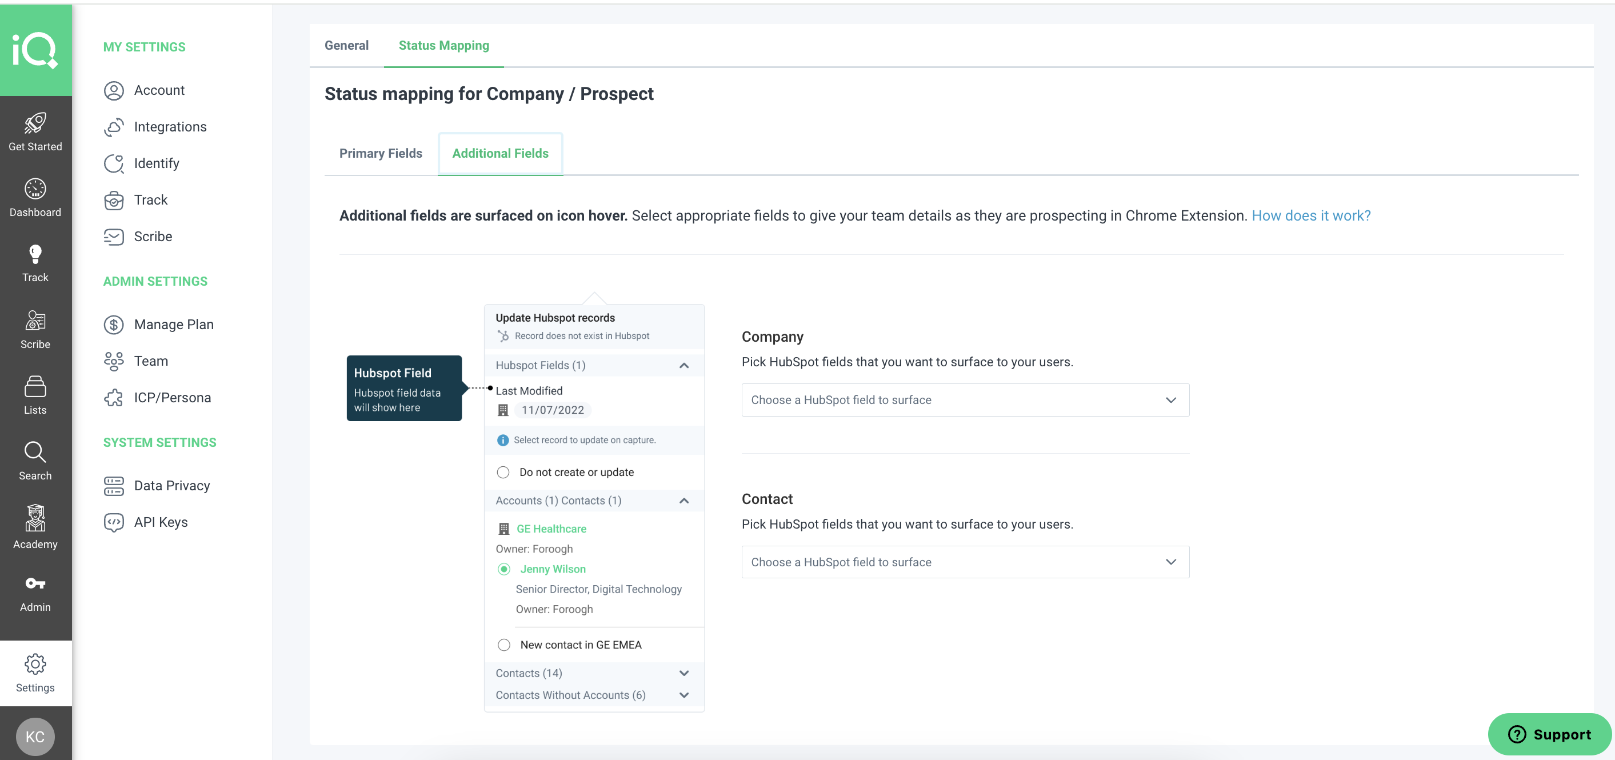Open Data Privacy settings
Image resolution: width=1615 pixels, height=760 pixels.
(171, 485)
